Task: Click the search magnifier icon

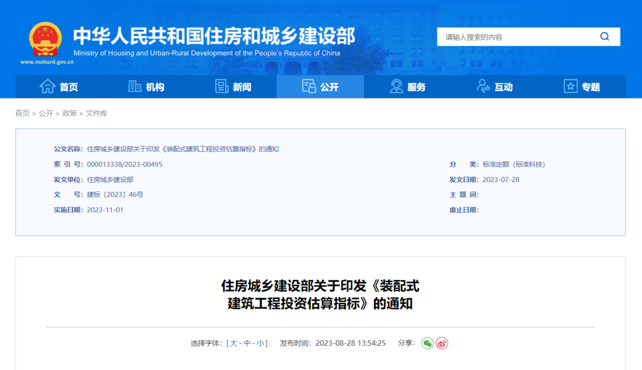Action: click(x=605, y=36)
